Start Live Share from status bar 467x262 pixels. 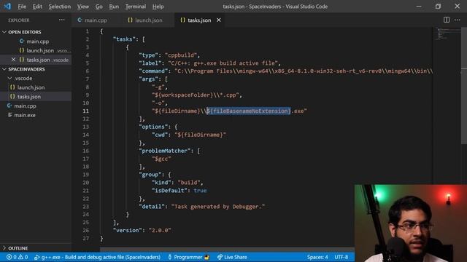click(232, 257)
